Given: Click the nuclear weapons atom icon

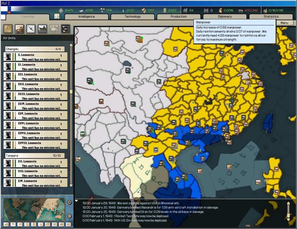Looking at the screenshot, I should (206, 11).
